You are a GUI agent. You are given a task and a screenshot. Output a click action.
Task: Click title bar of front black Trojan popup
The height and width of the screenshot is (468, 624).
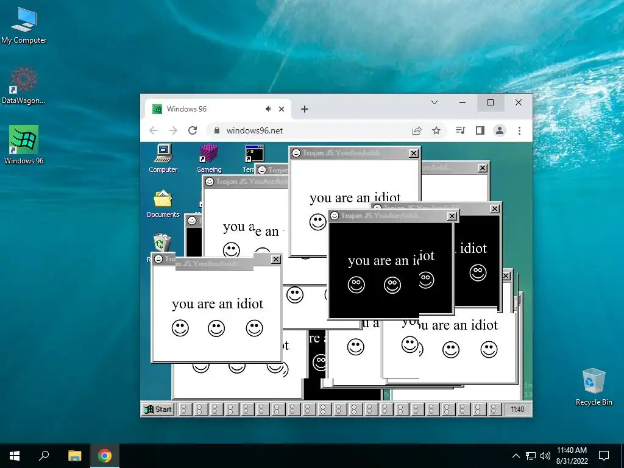[392, 216]
